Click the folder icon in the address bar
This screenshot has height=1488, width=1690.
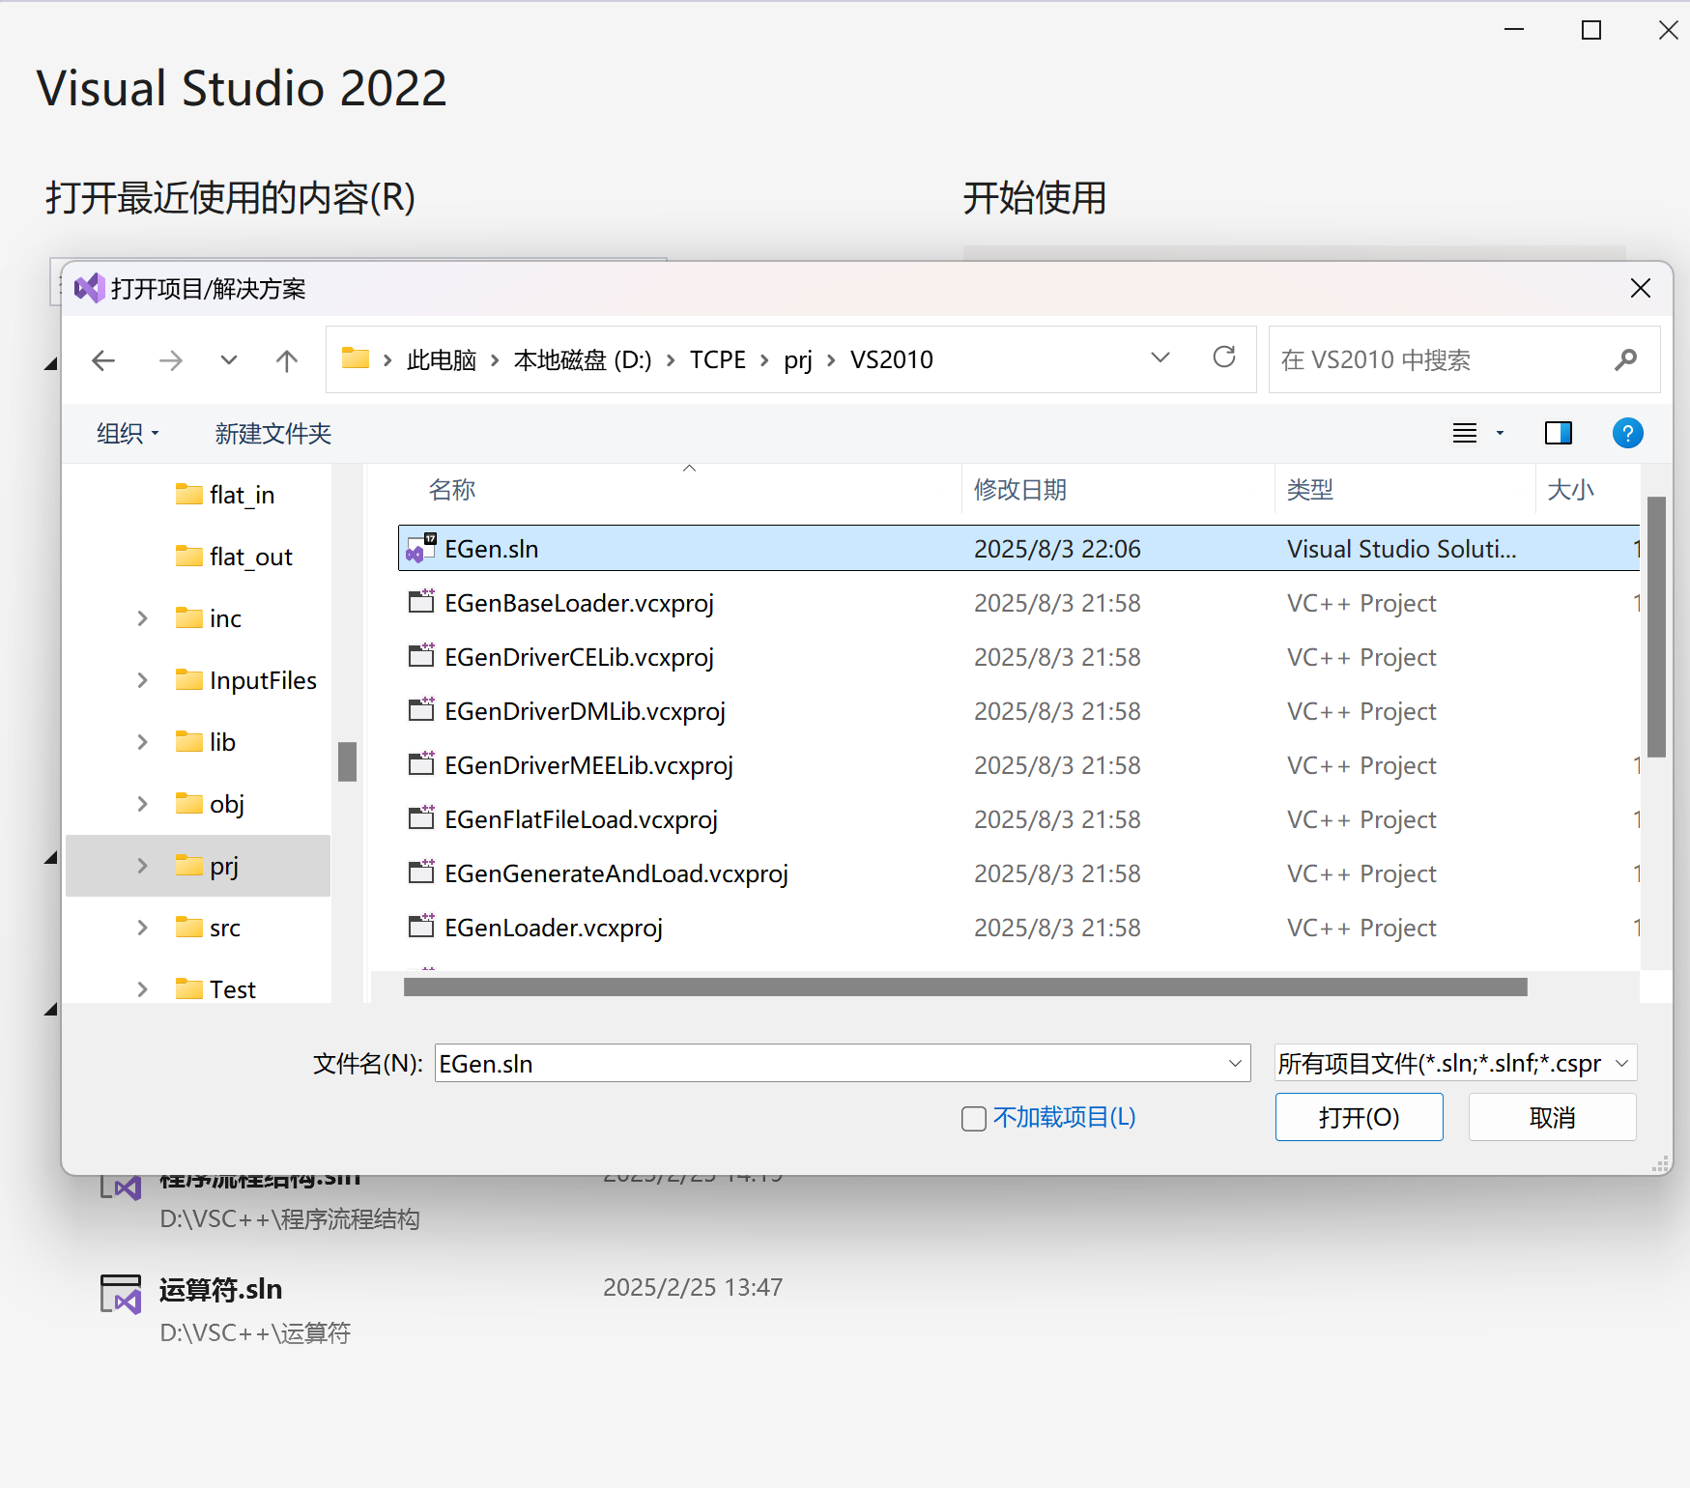pyautogui.click(x=356, y=358)
